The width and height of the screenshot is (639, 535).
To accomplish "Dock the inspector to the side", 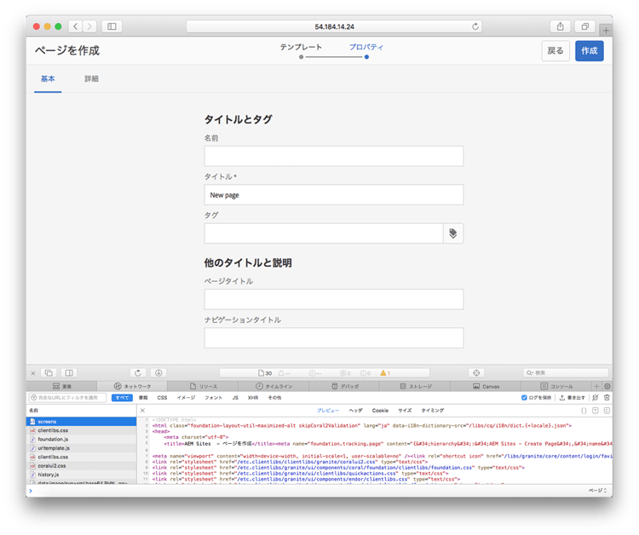I will (x=69, y=373).
